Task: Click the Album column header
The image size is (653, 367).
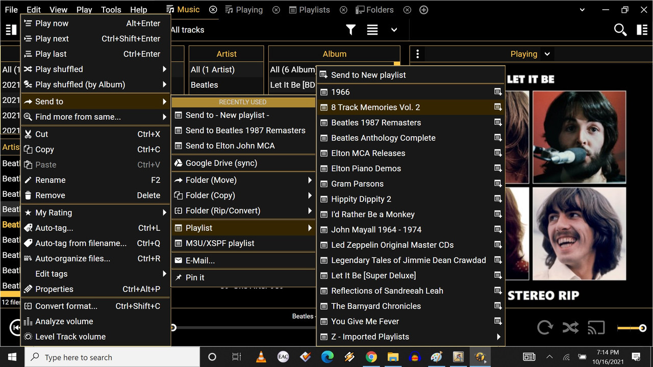Action: click(334, 54)
